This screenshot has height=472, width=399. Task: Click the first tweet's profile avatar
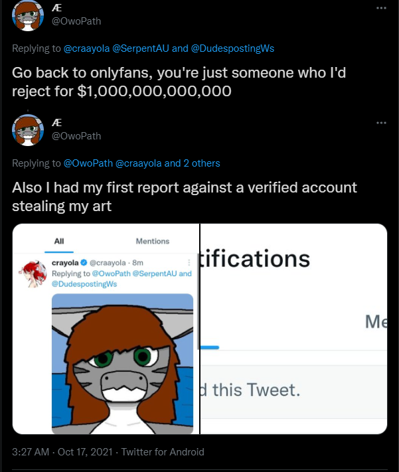click(29, 15)
